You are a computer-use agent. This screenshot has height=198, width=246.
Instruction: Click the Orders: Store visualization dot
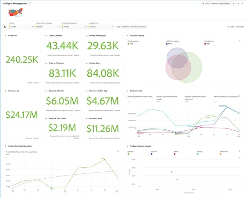(87, 63)
